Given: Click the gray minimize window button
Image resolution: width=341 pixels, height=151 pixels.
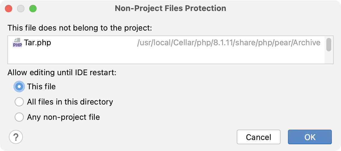Looking at the screenshot, I should pos(21,8).
